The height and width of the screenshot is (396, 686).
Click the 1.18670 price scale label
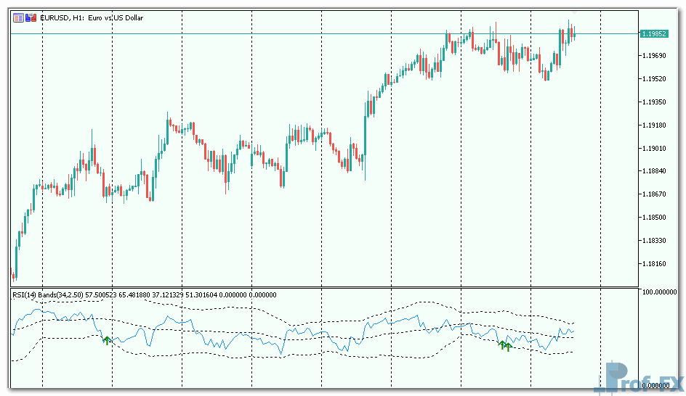click(x=654, y=194)
